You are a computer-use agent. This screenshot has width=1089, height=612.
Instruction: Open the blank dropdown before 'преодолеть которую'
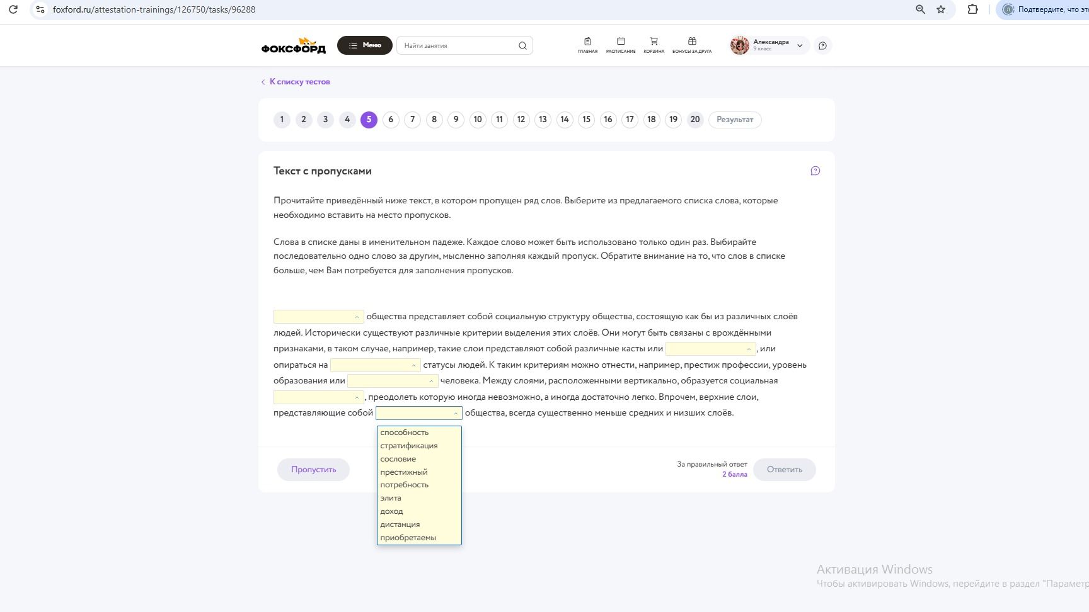point(318,397)
